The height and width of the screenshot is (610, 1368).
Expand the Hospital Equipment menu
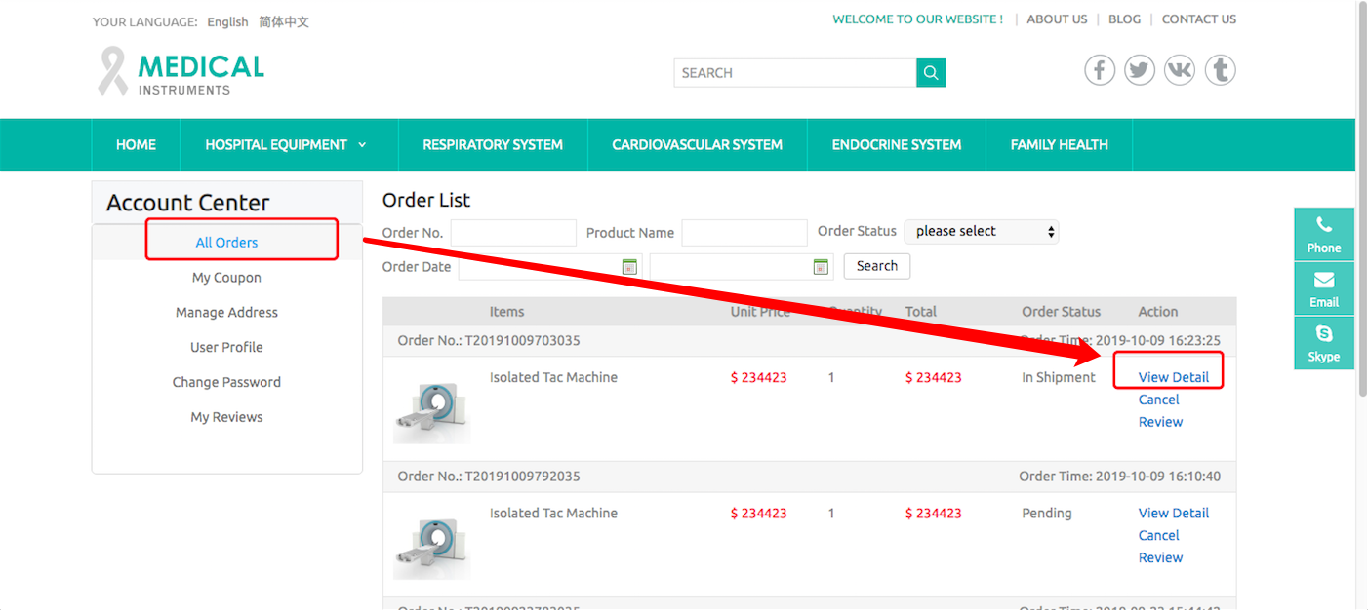tap(289, 145)
